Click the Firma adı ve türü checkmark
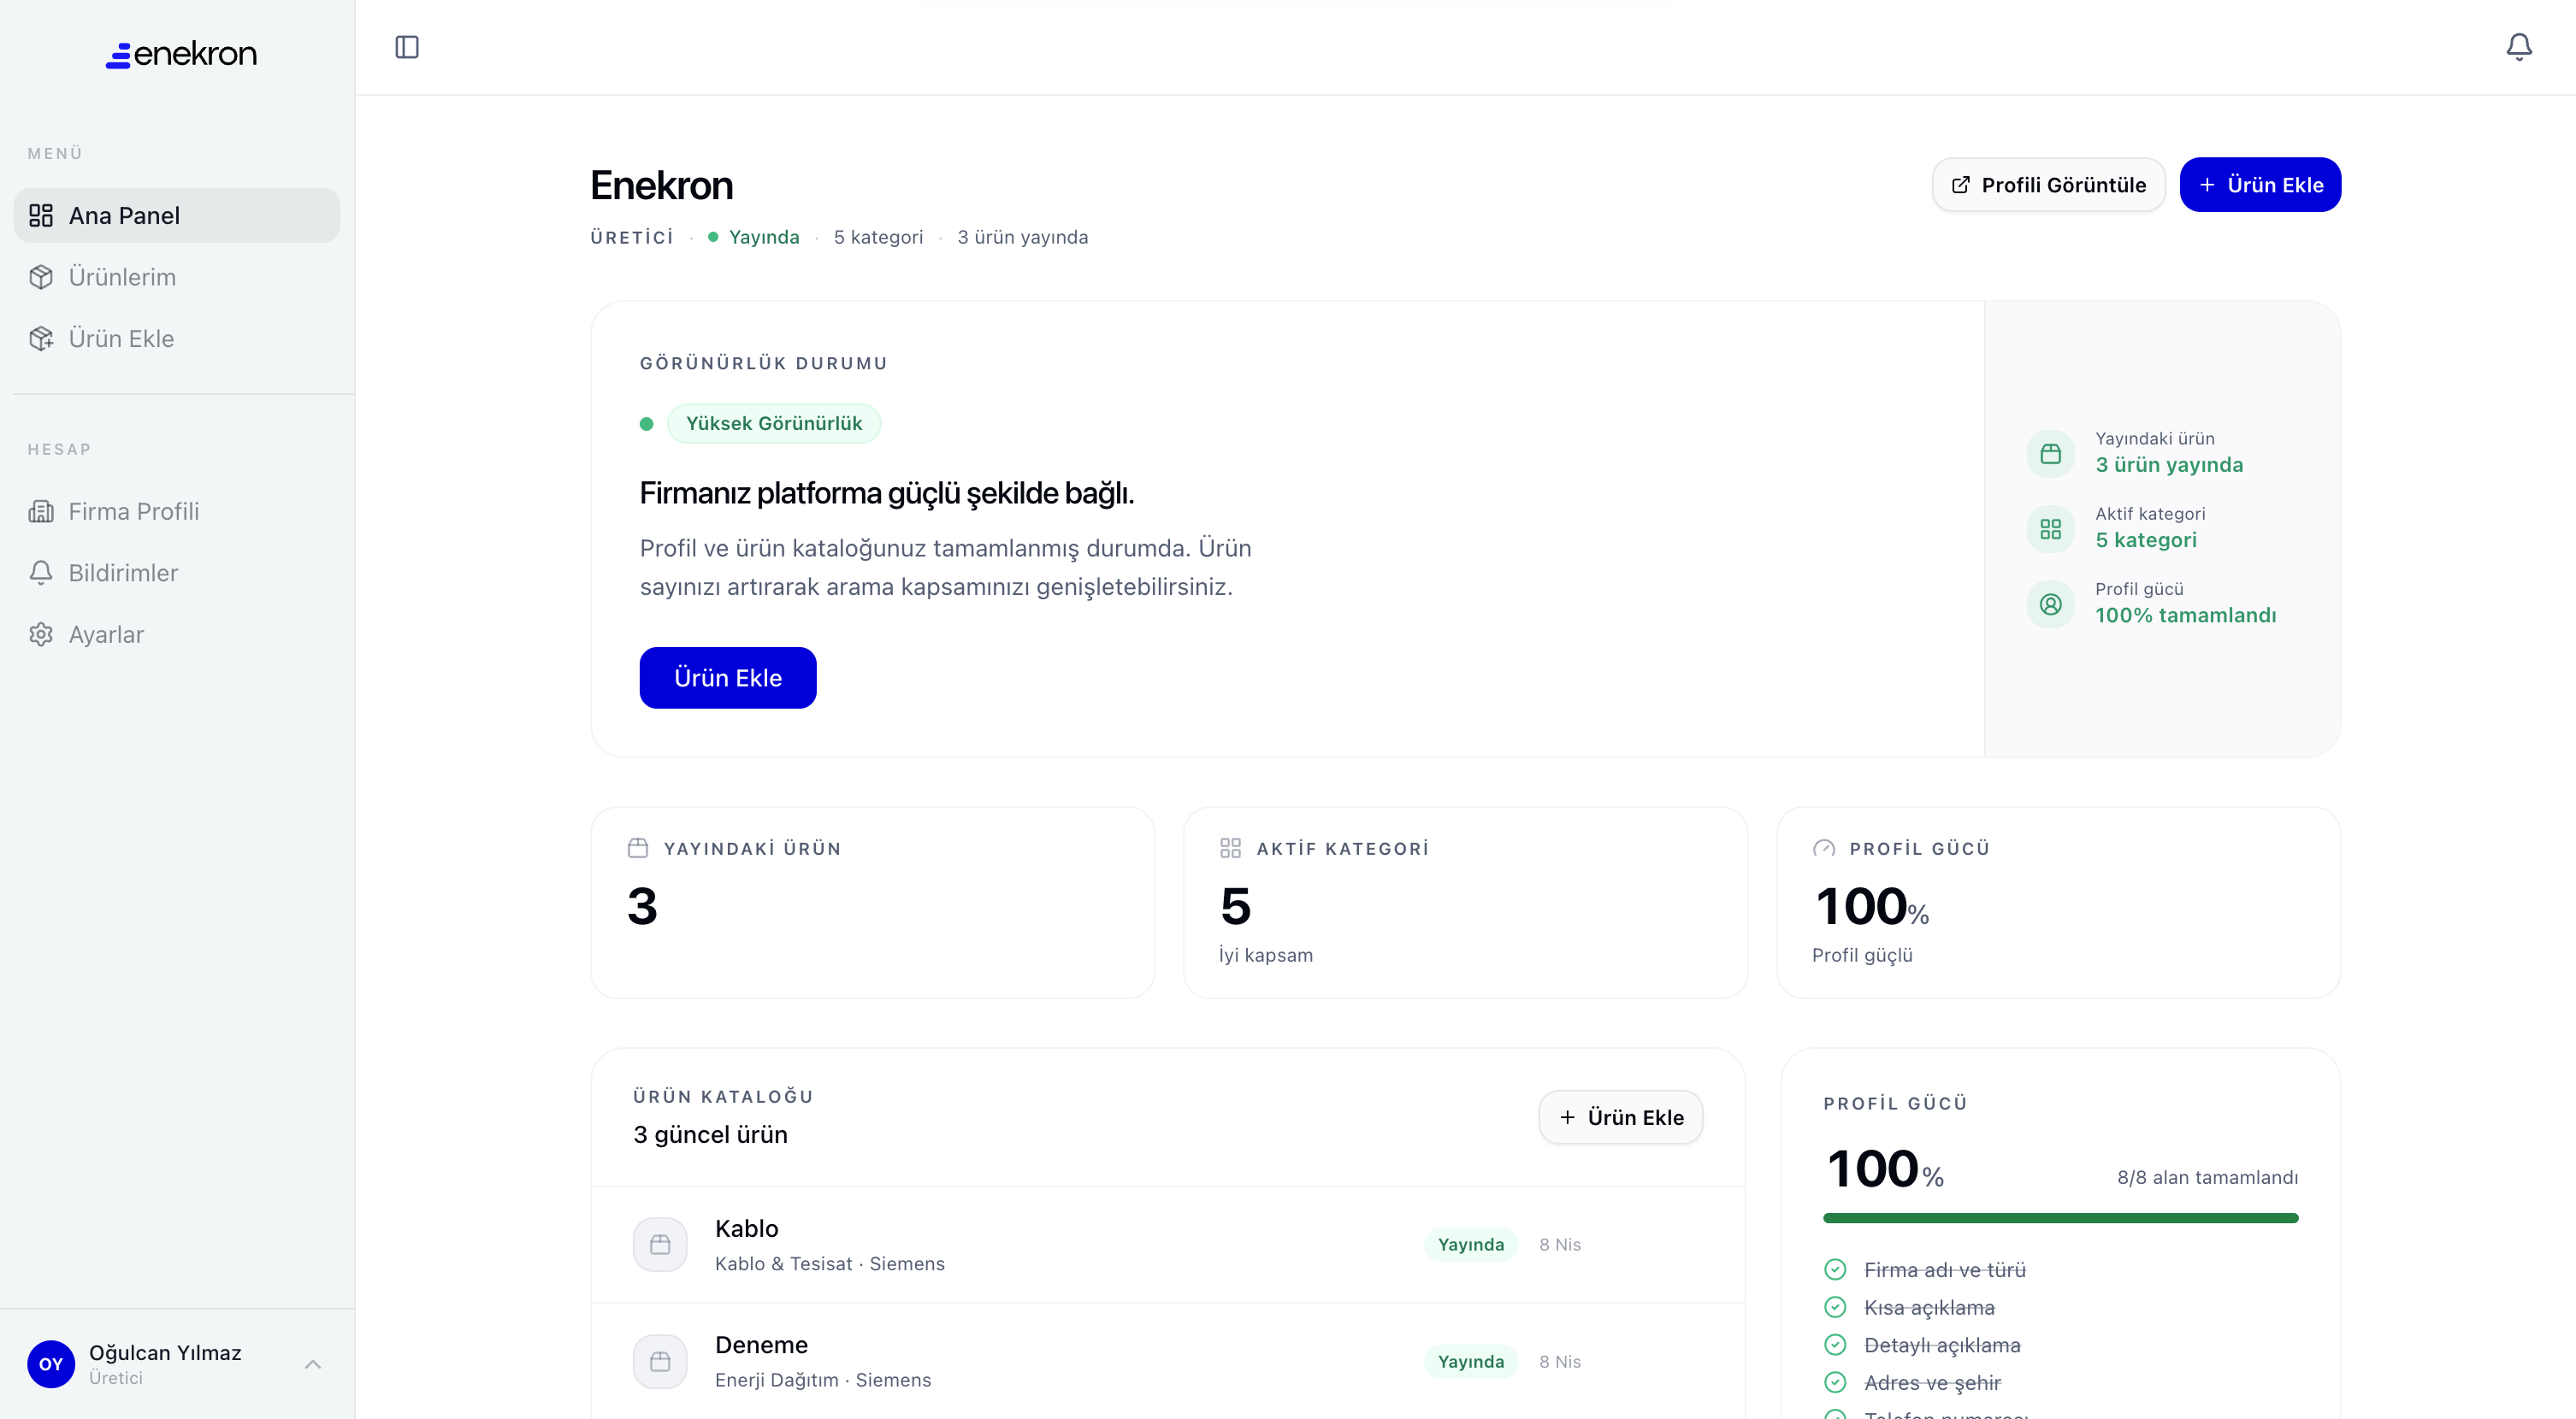Image resolution: width=2576 pixels, height=1419 pixels. click(x=1836, y=1269)
